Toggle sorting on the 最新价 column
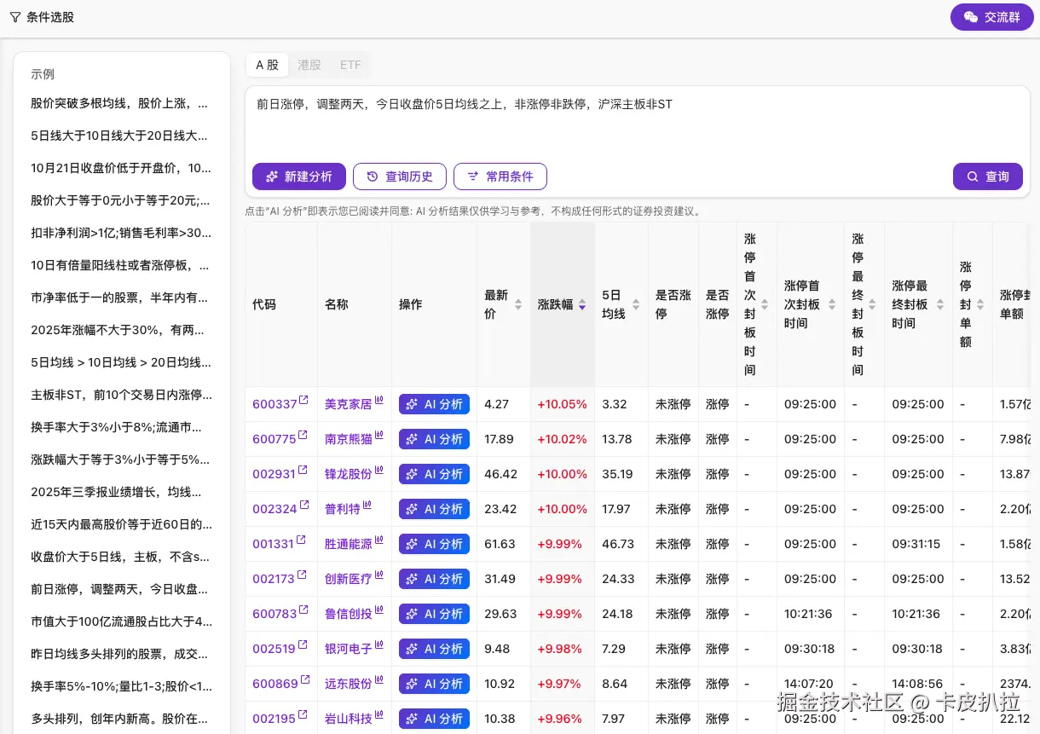The image size is (1040, 734). click(x=517, y=304)
